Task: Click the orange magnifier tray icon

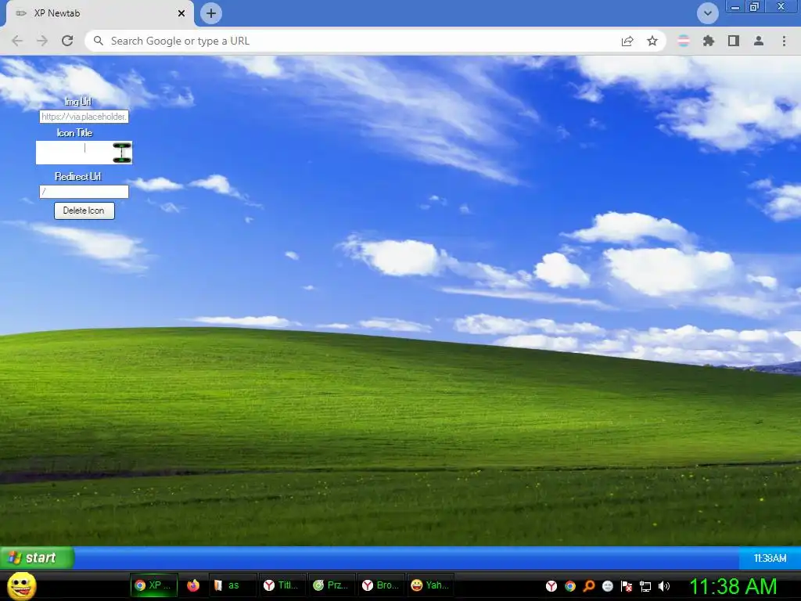Action: (589, 586)
